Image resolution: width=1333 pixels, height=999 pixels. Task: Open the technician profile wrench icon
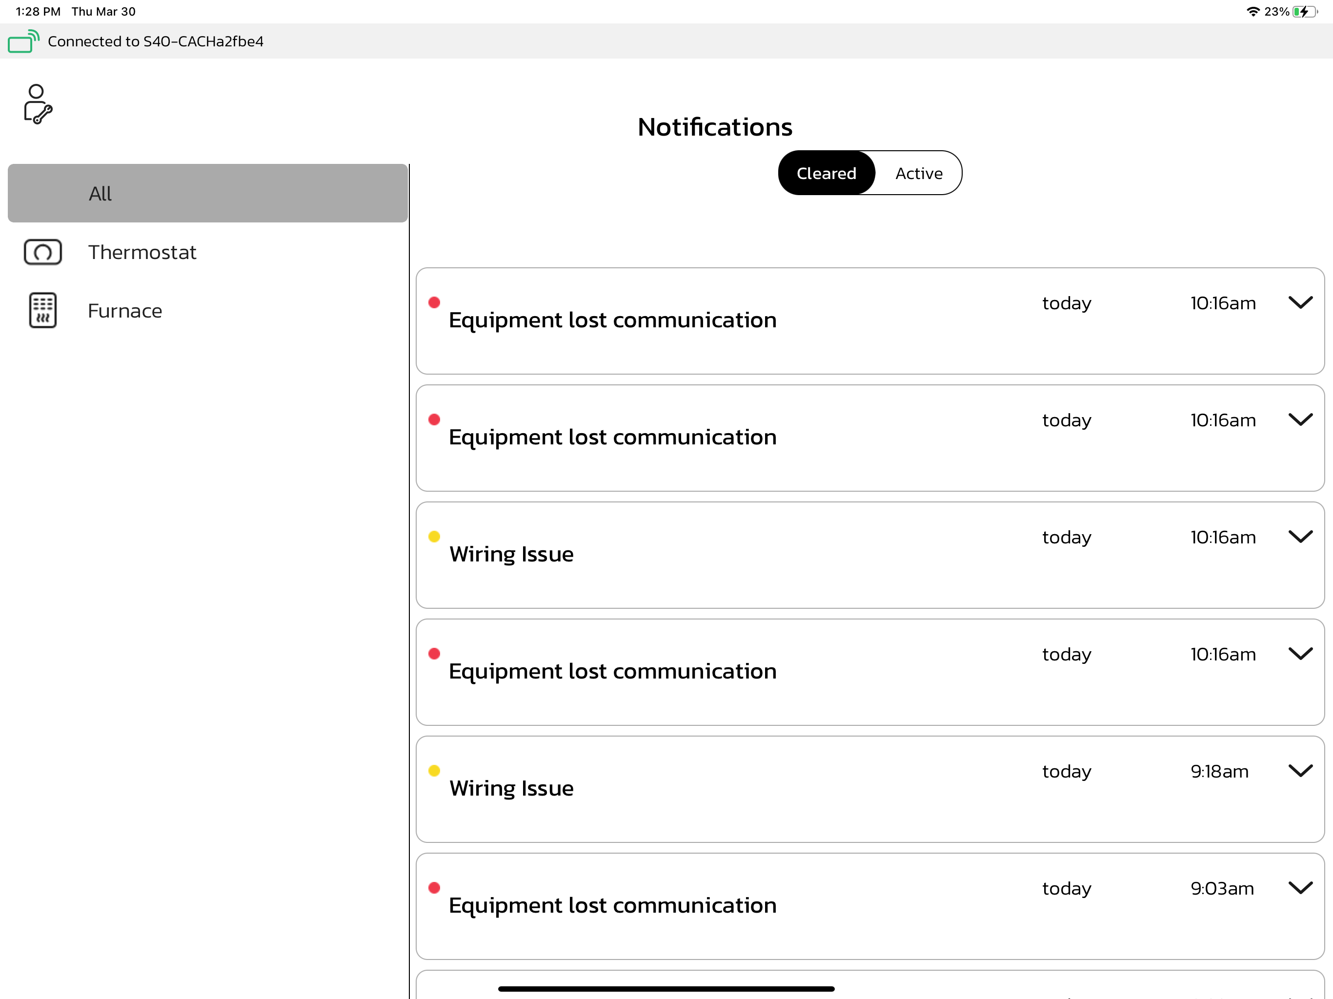[38, 103]
